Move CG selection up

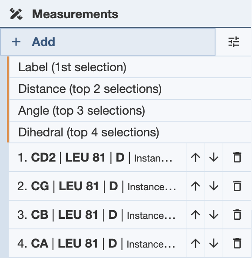[x=196, y=186]
